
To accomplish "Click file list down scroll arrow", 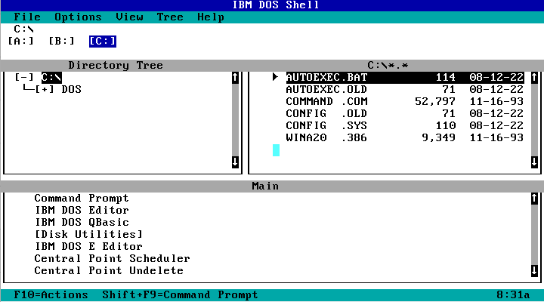I will point(534,162).
